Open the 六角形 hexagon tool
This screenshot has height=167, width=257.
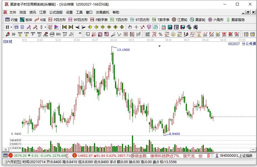(x=216, y=20)
